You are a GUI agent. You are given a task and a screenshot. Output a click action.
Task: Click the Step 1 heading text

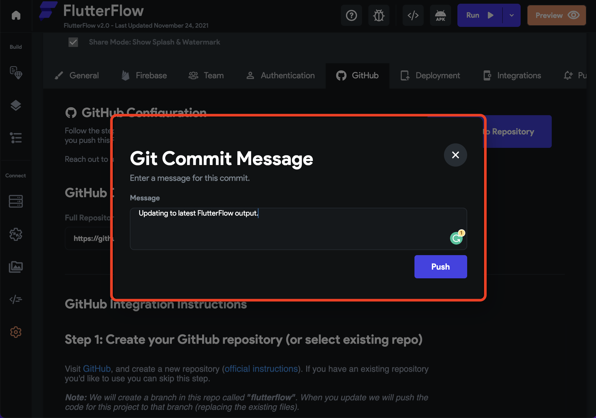pyautogui.click(x=243, y=339)
